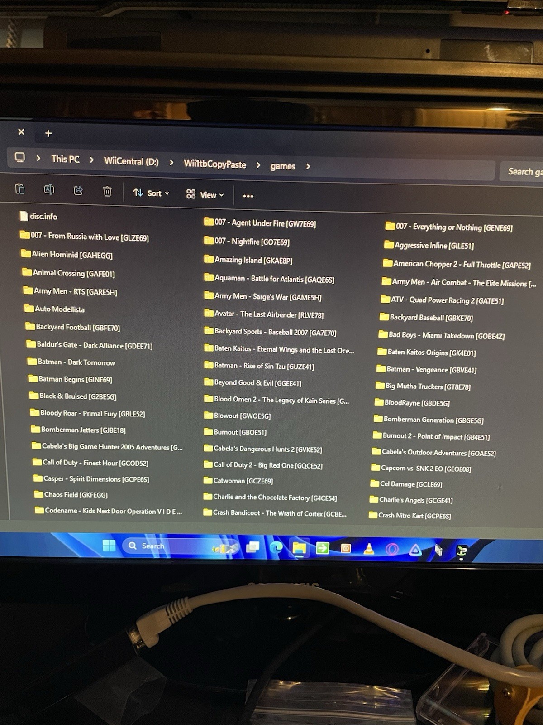
Task: Select the disc.info file
Action: [39, 216]
